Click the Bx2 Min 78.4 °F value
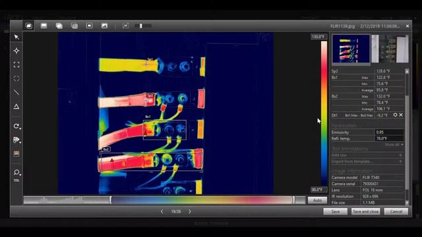Viewport: 422px width, 237px height. click(382, 103)
